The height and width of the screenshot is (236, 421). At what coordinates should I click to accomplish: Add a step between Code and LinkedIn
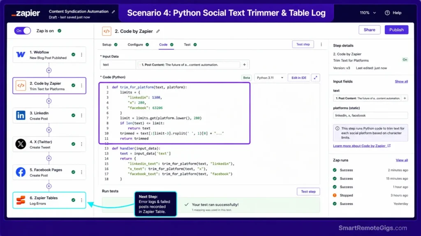click(49, 101)
